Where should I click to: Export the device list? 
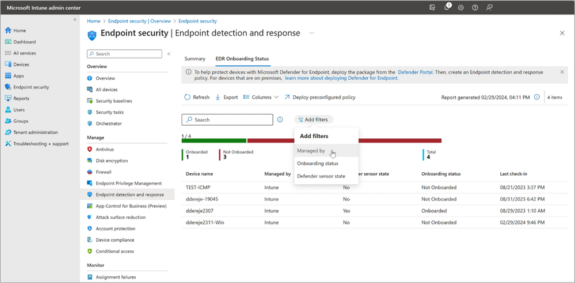pyautogui.click(x=226, y=97)
